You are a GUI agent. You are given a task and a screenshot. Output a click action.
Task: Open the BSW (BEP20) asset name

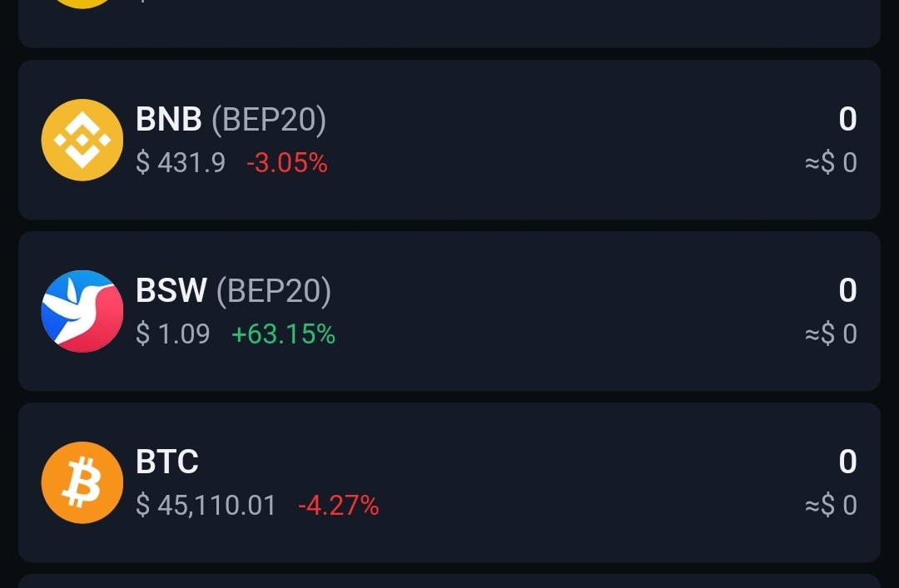coord(233,290)
